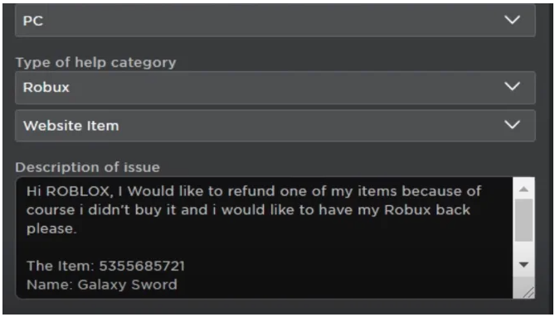
Task: Open the Website Item subcategory dropdown
Action: [275, 126]
